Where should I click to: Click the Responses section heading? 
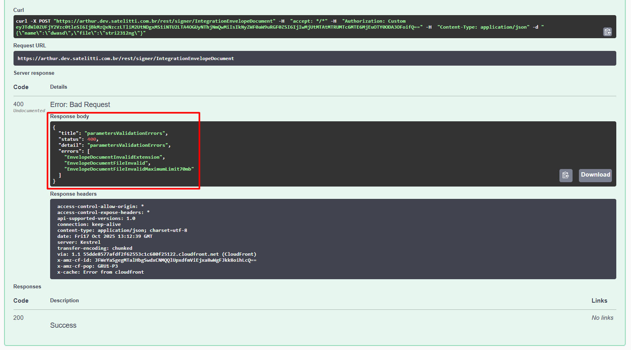(27, 287)
